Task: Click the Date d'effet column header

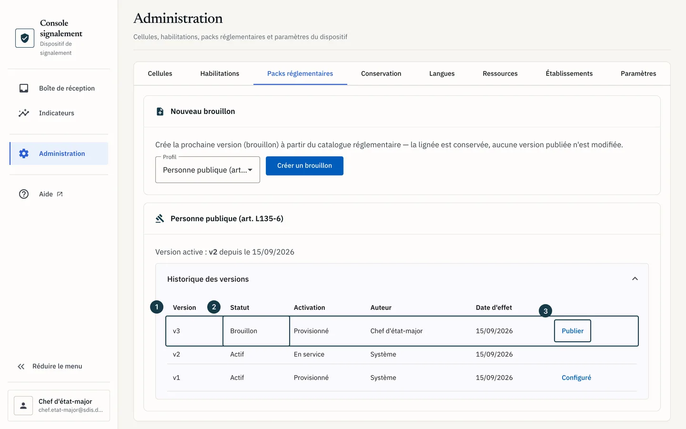Action: pos(494,307)
